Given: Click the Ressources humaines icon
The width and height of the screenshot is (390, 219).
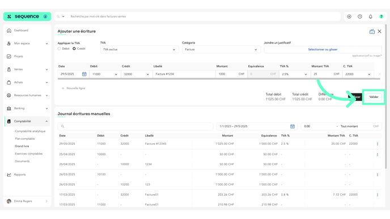Looking at the screenshot, I should 9,95.
